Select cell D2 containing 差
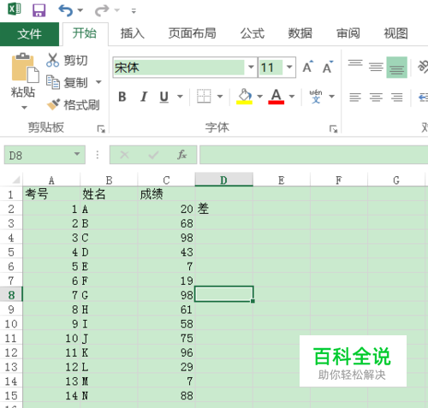428x408 pixels. 224,209
